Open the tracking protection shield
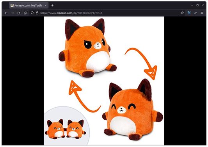Viewport: 208px width, 147px height. (32, 13)
